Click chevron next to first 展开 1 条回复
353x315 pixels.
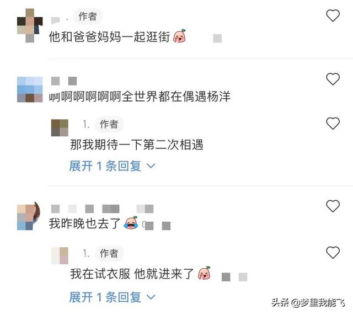tap(151, 166)
